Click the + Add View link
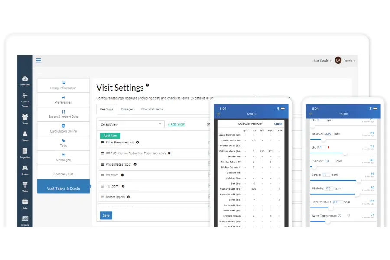 click(x=176, y=124)
